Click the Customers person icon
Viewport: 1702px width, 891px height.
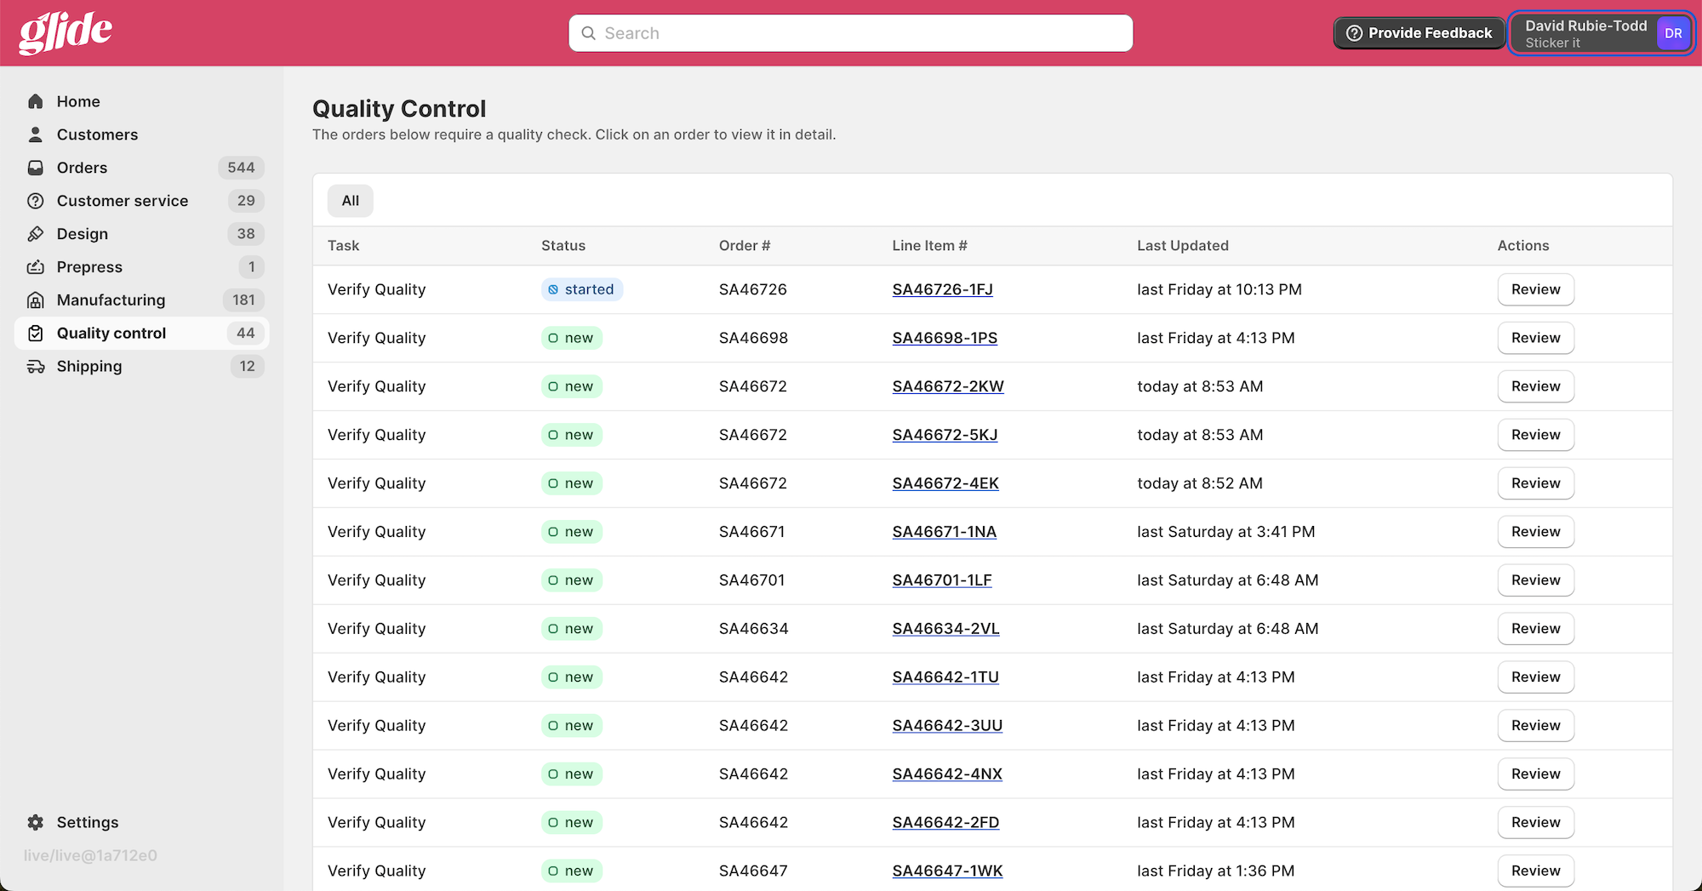pos(36,134)
